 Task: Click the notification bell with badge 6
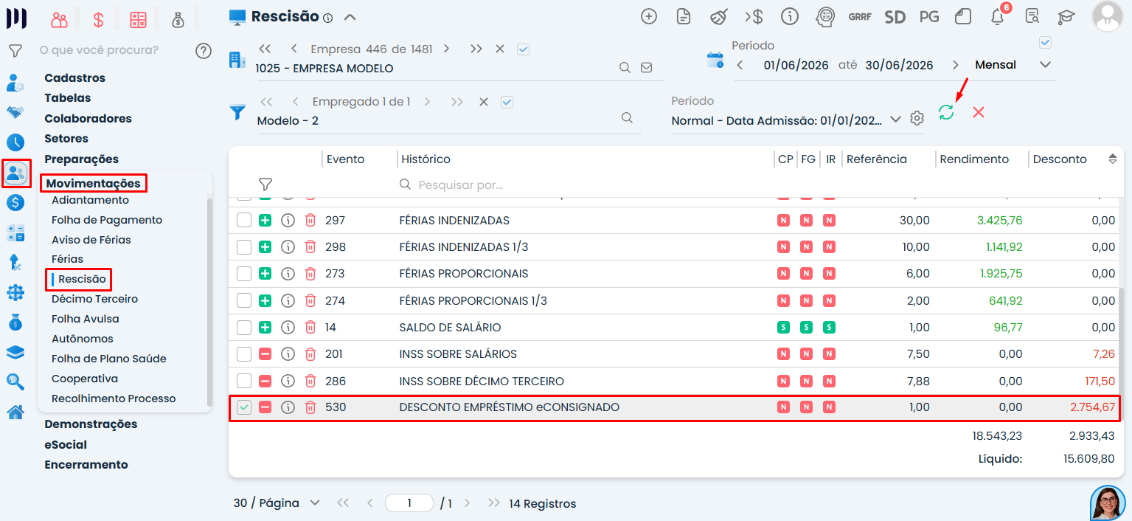coord(998,16)
